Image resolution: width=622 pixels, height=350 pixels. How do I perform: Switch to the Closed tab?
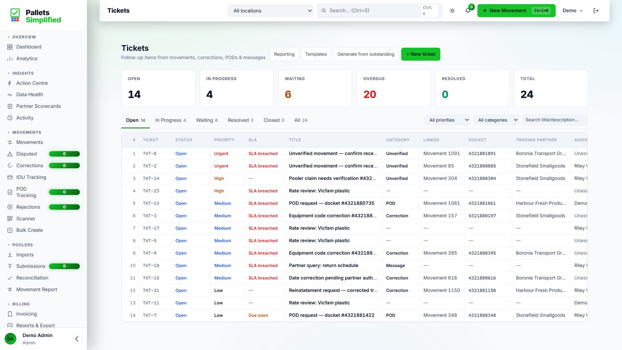[x=274, y=120]
